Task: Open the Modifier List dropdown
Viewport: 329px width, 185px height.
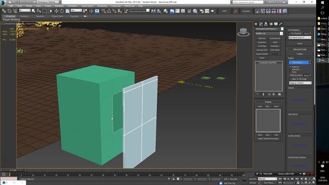Action: coord(269,33)
